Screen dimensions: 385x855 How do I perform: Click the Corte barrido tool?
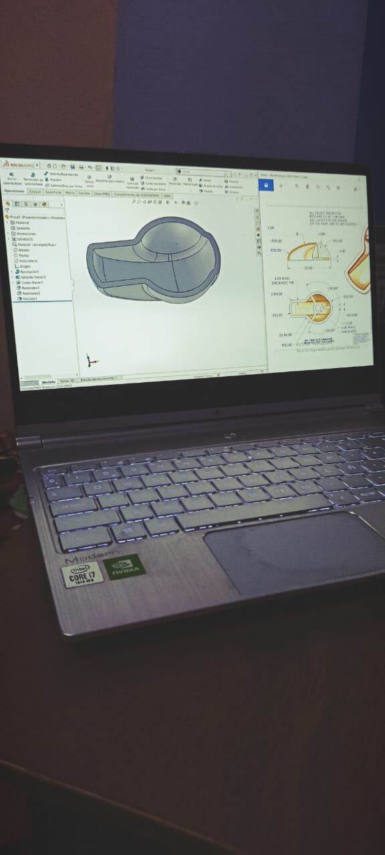coord(151,177)
